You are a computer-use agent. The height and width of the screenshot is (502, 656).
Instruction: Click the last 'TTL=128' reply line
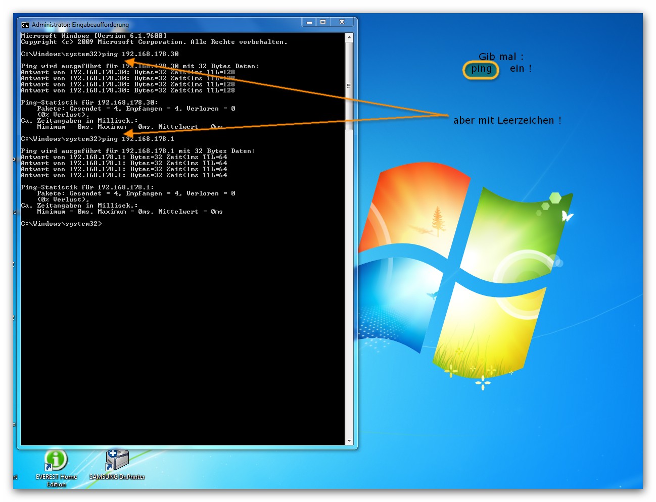point(128,90)
